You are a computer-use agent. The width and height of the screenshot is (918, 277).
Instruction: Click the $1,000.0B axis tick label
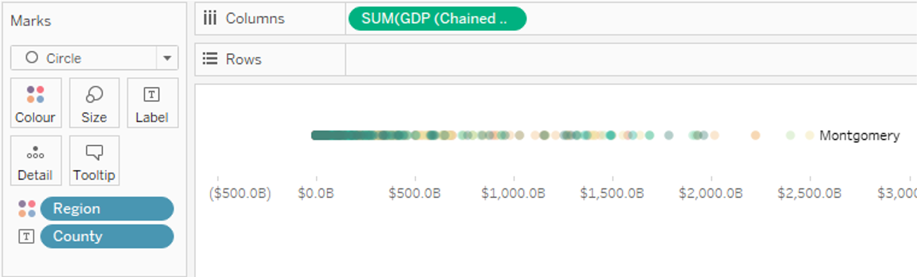tap(513, 193)
